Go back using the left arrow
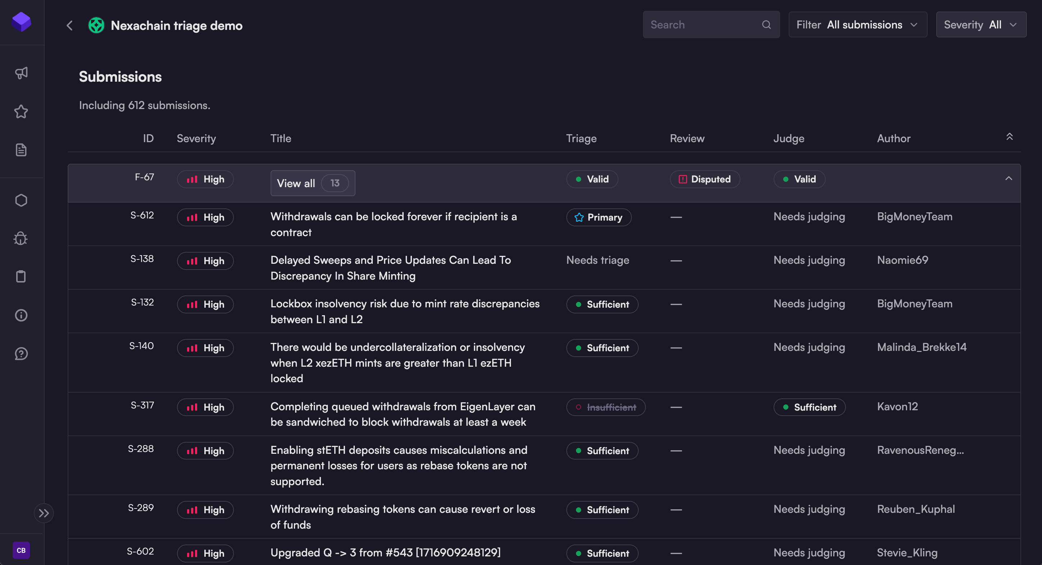The width and height of the screenshot is (1042, 565). coord(69,26)
